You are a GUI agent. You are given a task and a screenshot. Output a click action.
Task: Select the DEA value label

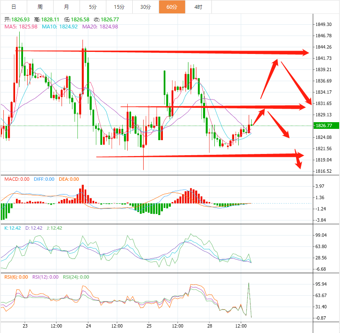pyautogui.click(x=68, y=179)
